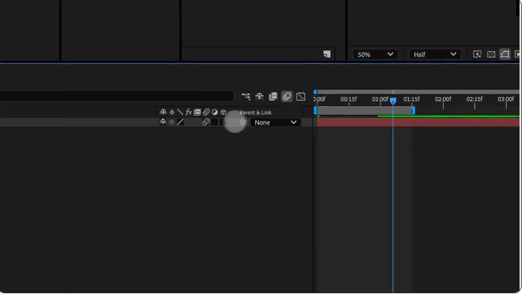This screenshot has height=296, width=523.
Task: Open the Half resolution dropdown
Action: point(435,55)
